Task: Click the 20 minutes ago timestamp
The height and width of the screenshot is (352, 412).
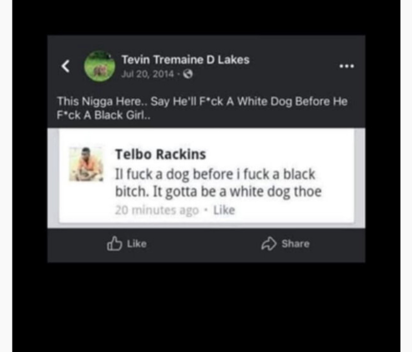Action: coord(157,210)
